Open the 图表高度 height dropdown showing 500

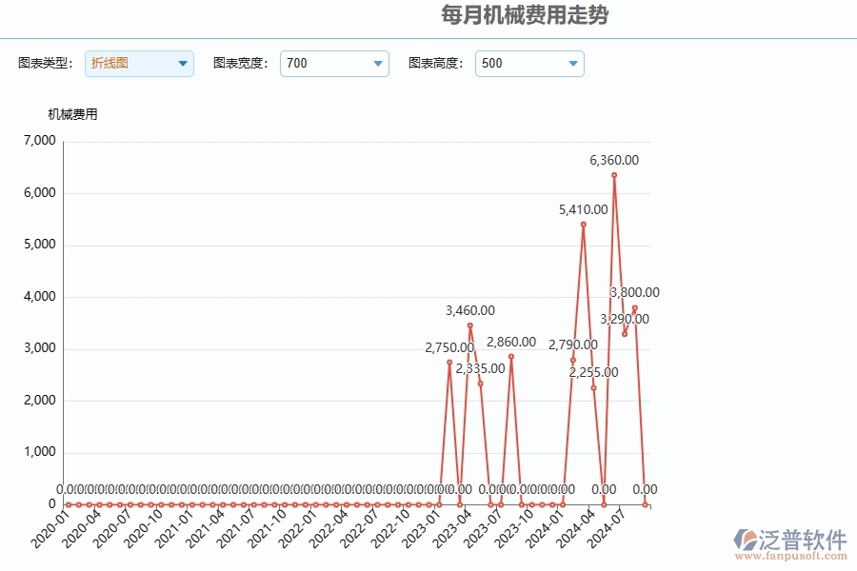coord(572,63)
